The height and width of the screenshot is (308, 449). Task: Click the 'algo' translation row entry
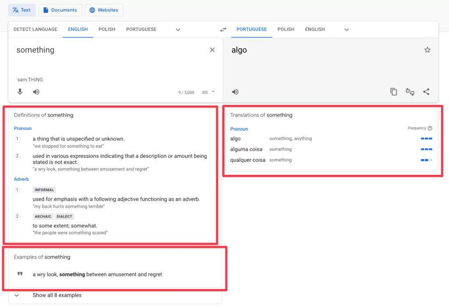[x=235, y=139]
